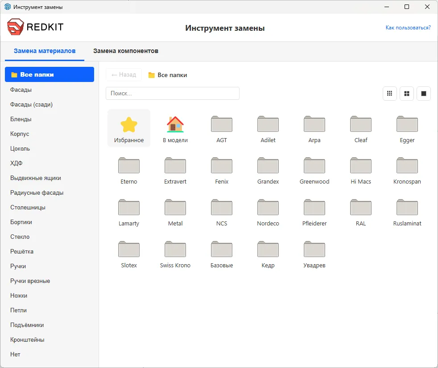Open the Grandex folder
438x368 pixels.
[x=268, y=170]
